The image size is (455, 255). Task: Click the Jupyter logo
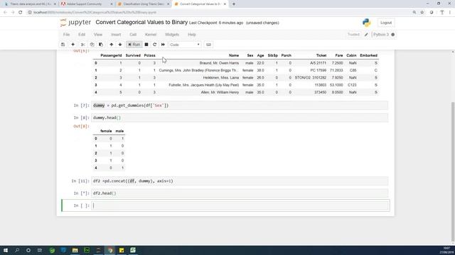75,23
